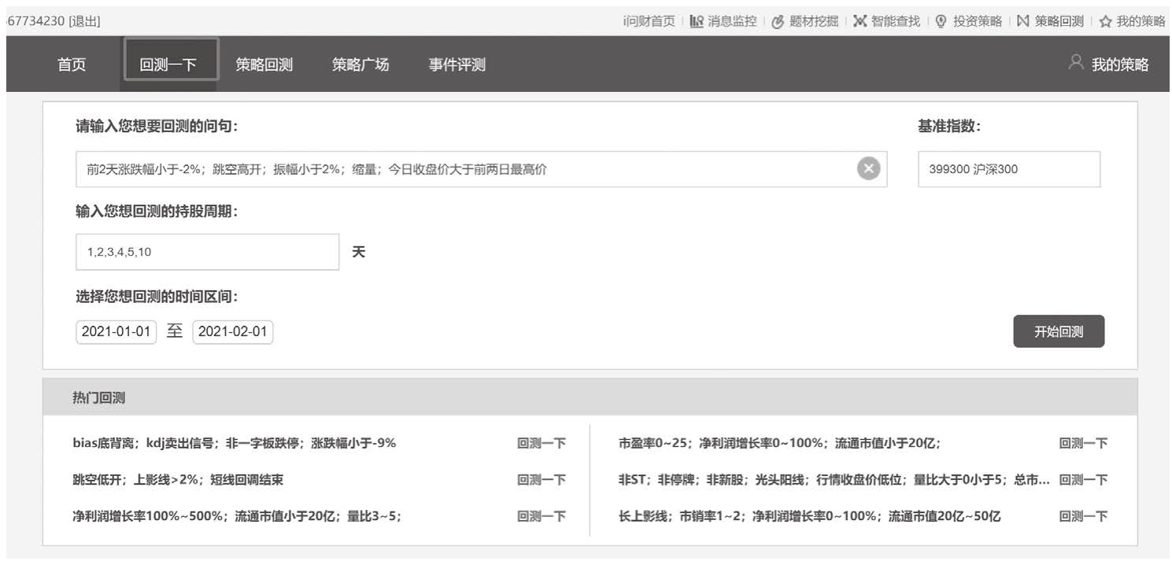Open the start date 2021-01-01 picker
This screenshot has width=1172, height=561.
pyautogui.click(x=116, y=332)
